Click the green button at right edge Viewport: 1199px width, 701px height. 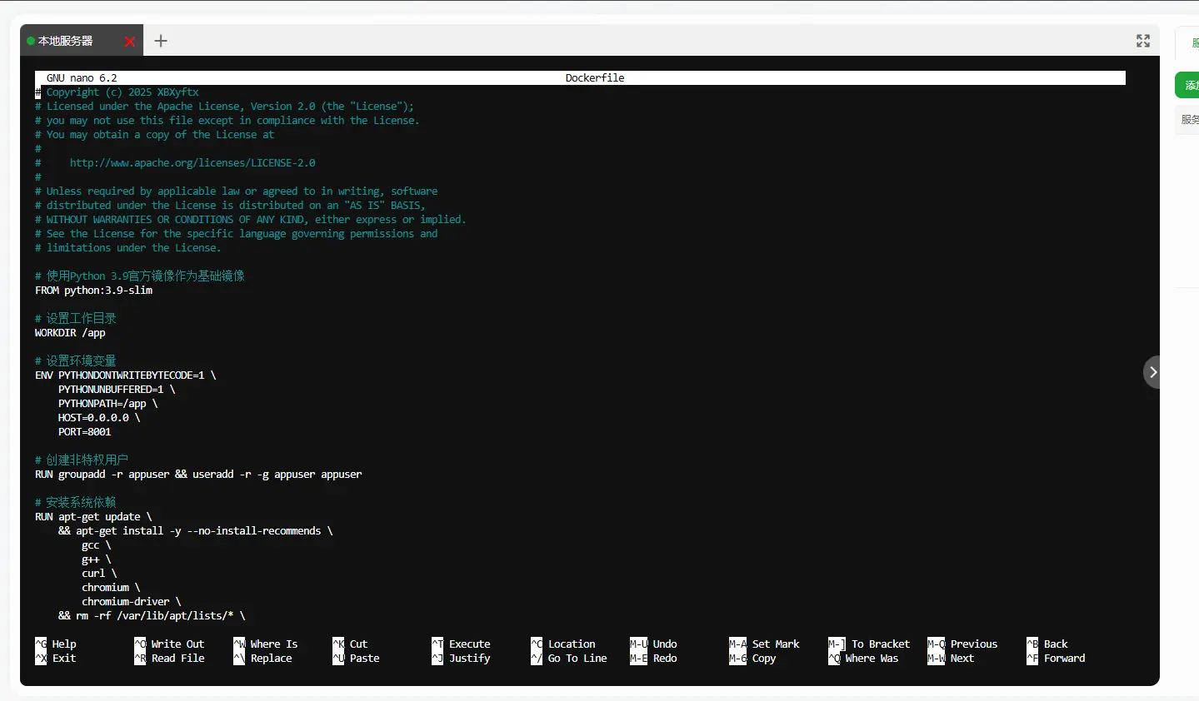pyautogui.click(x=1189, y=85)
